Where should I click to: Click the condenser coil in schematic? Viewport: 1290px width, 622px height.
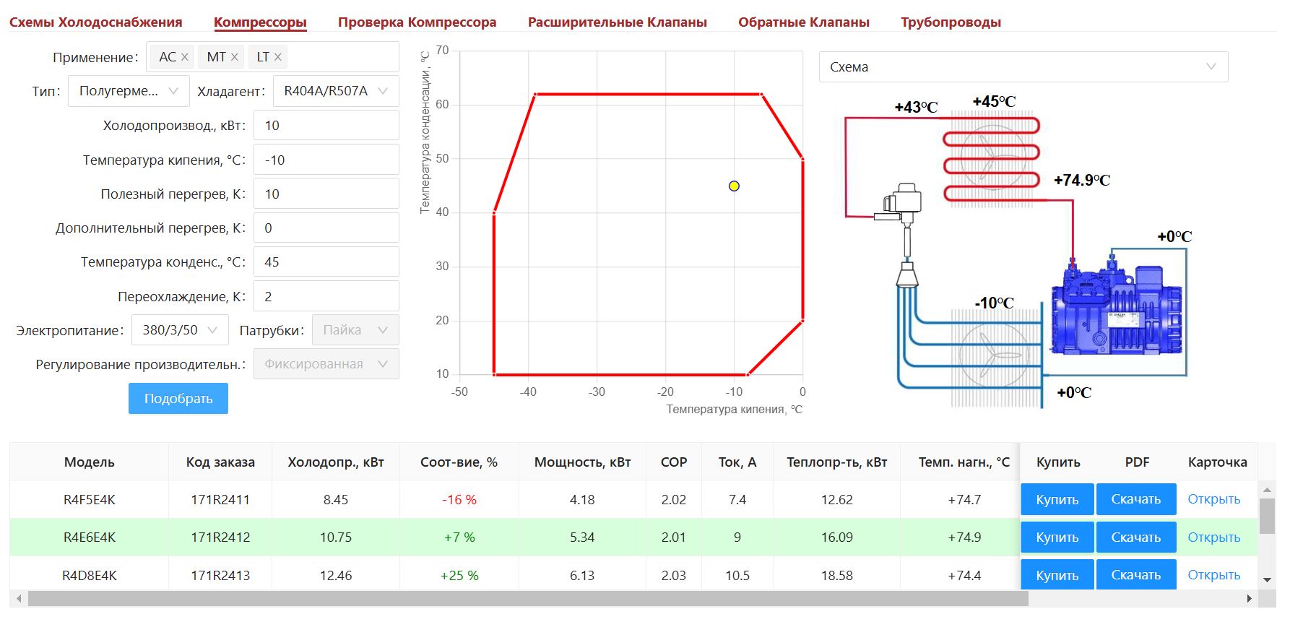coord(992,159)
